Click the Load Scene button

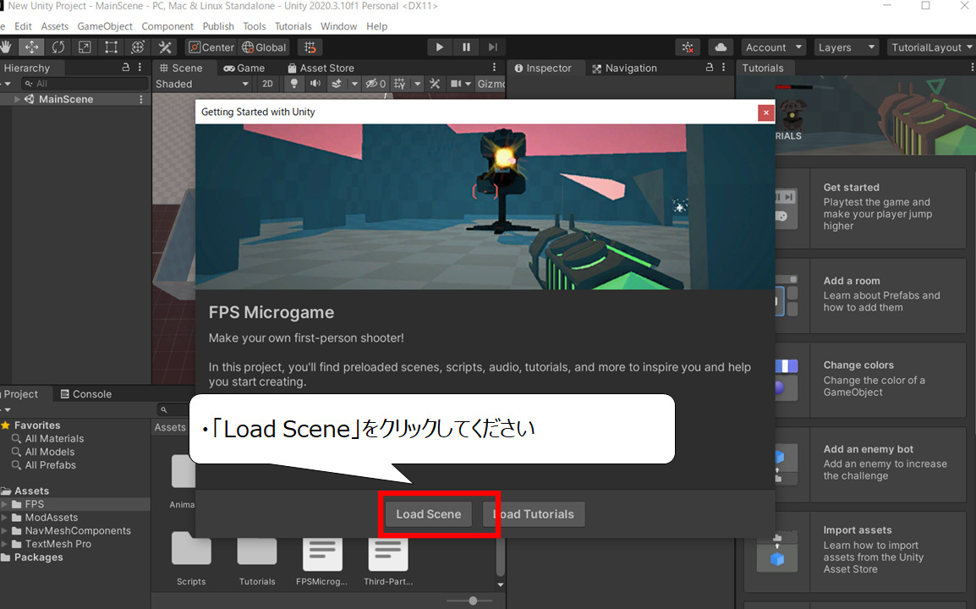coord(428,514)
